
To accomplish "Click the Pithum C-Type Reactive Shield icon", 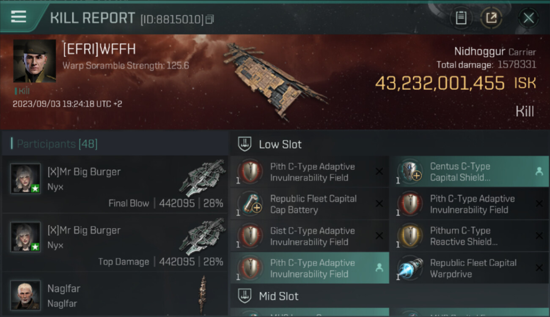I will pyautogui.click(x=410, y=236).
